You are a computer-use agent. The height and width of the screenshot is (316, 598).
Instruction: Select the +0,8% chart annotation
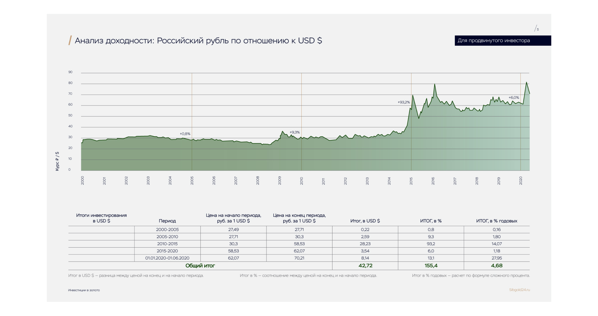pyautogui.click(x=185, y=134)
